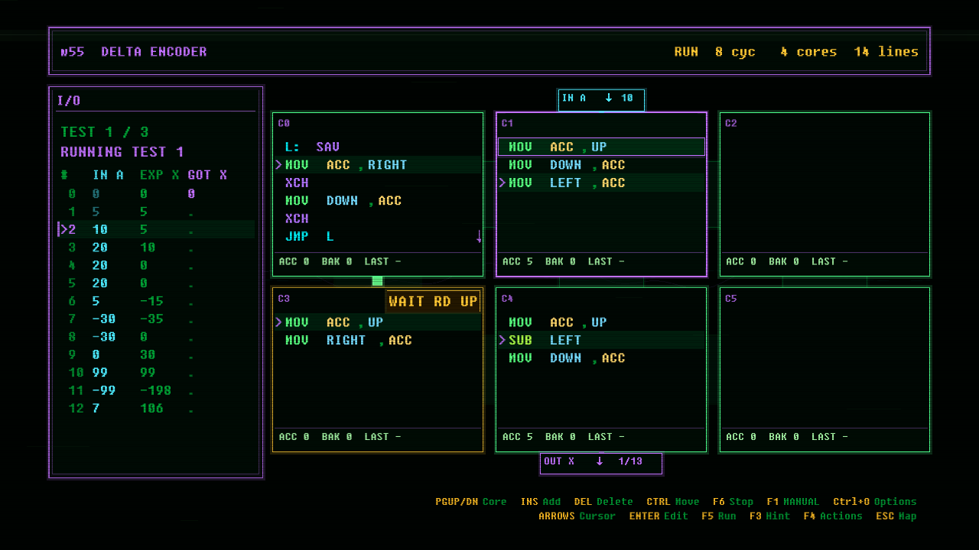The width and height of the screenshot is (979, 550).
Task: Select the empty core C5
Action: pyautogui.click(x=825, y=370)
